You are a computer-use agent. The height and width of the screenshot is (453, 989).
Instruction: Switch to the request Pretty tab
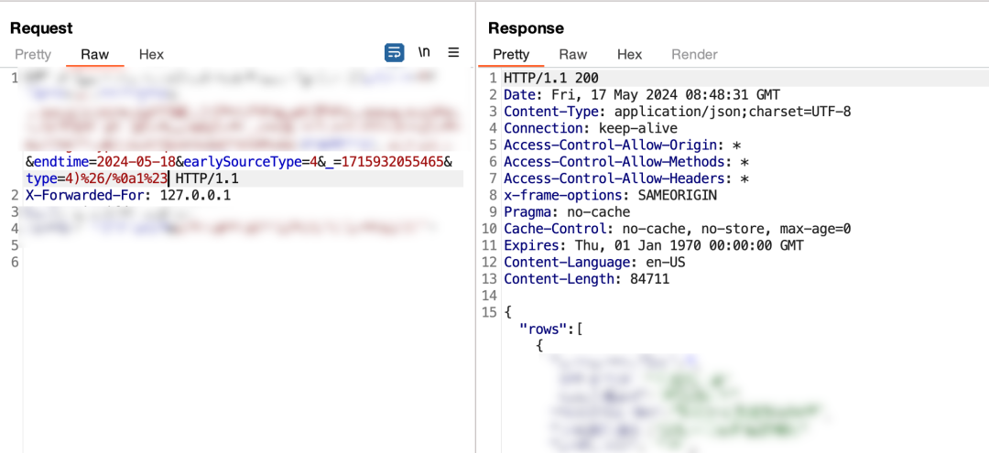pos(33,55)
